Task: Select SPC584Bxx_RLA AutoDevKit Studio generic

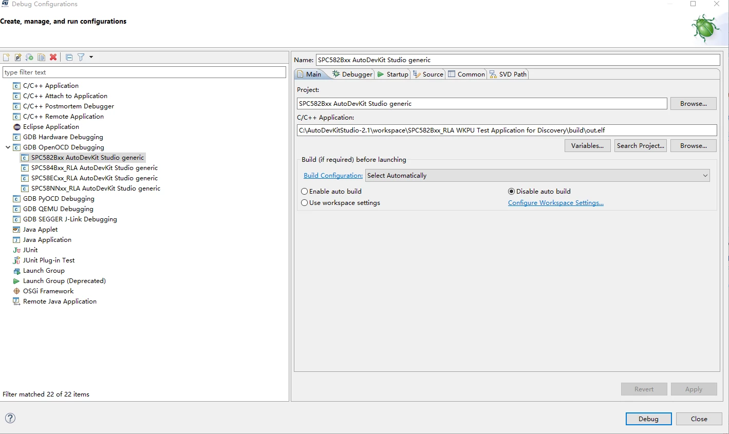Action: point(95,168)
